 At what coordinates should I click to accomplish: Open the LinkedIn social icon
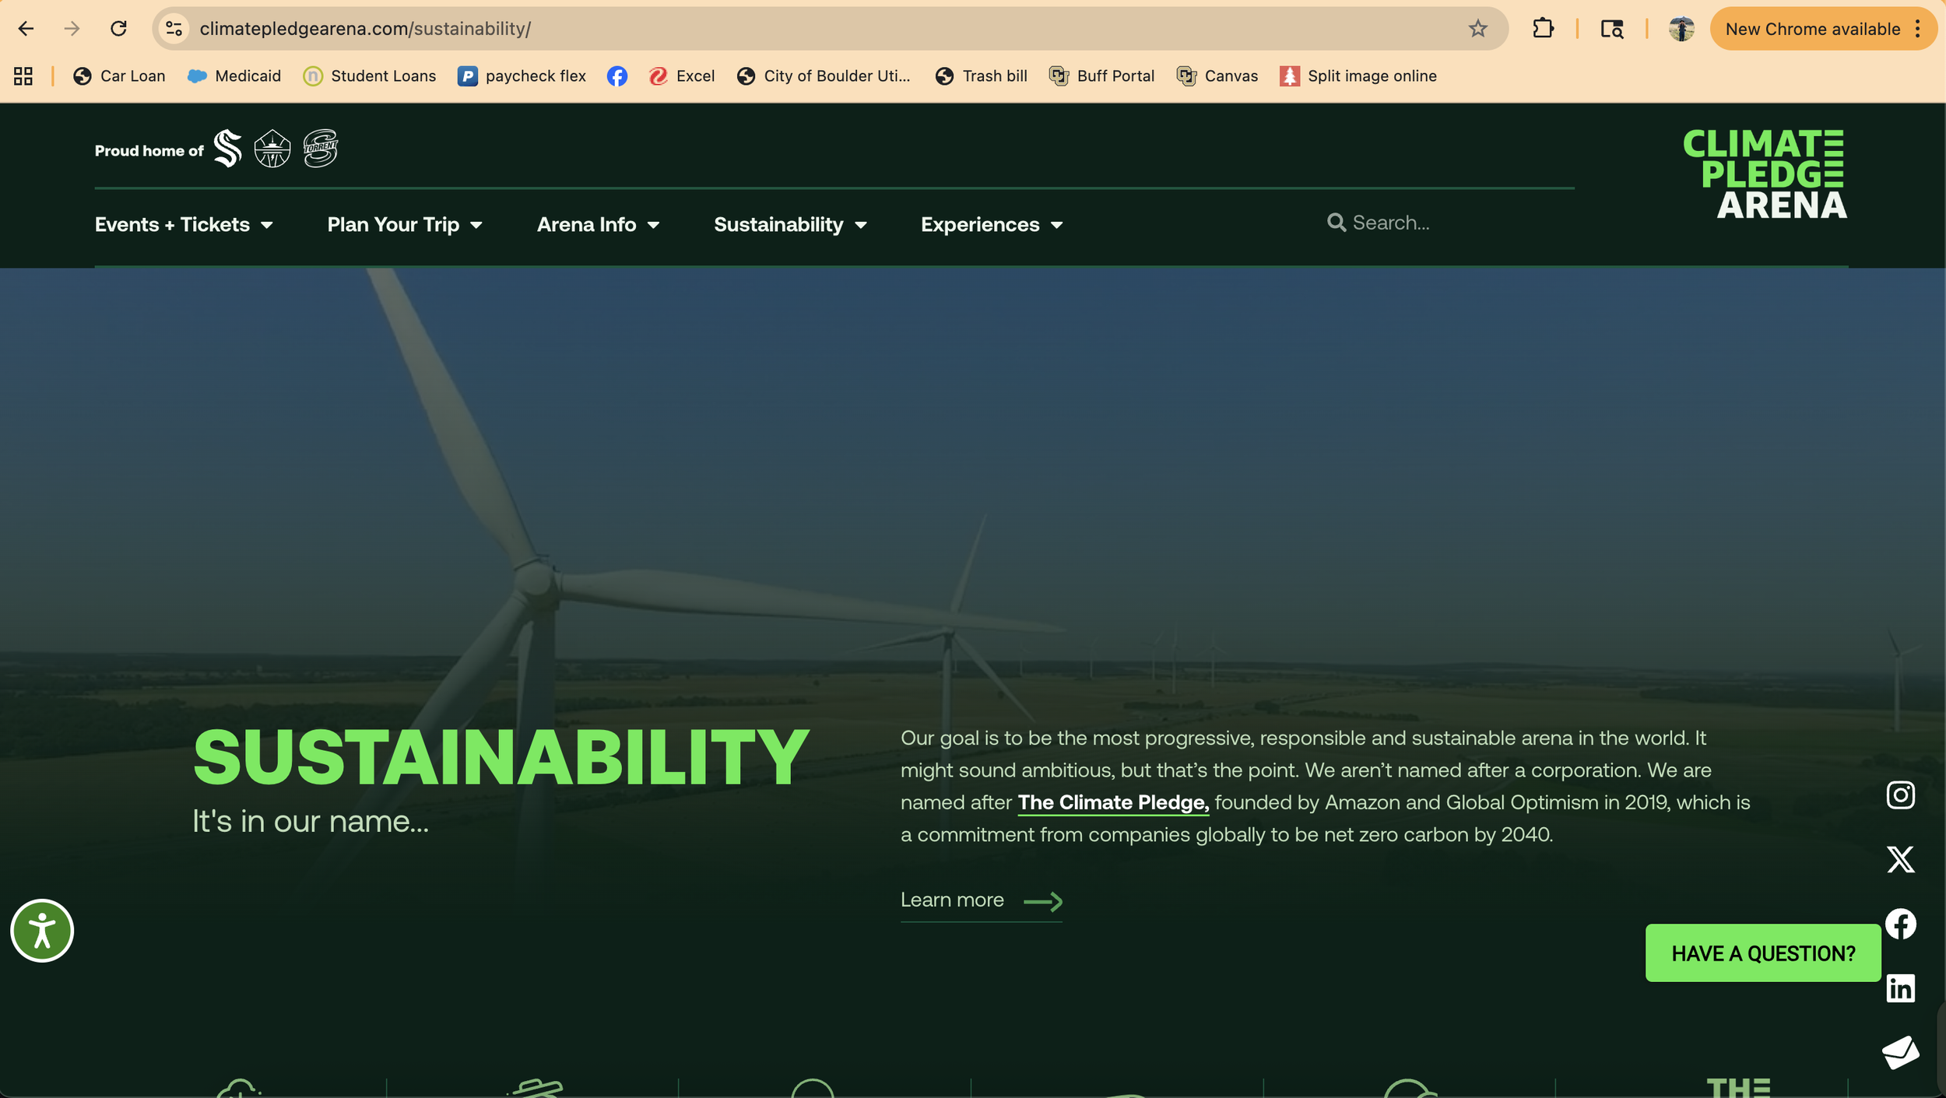click(x=1900, y=988)
